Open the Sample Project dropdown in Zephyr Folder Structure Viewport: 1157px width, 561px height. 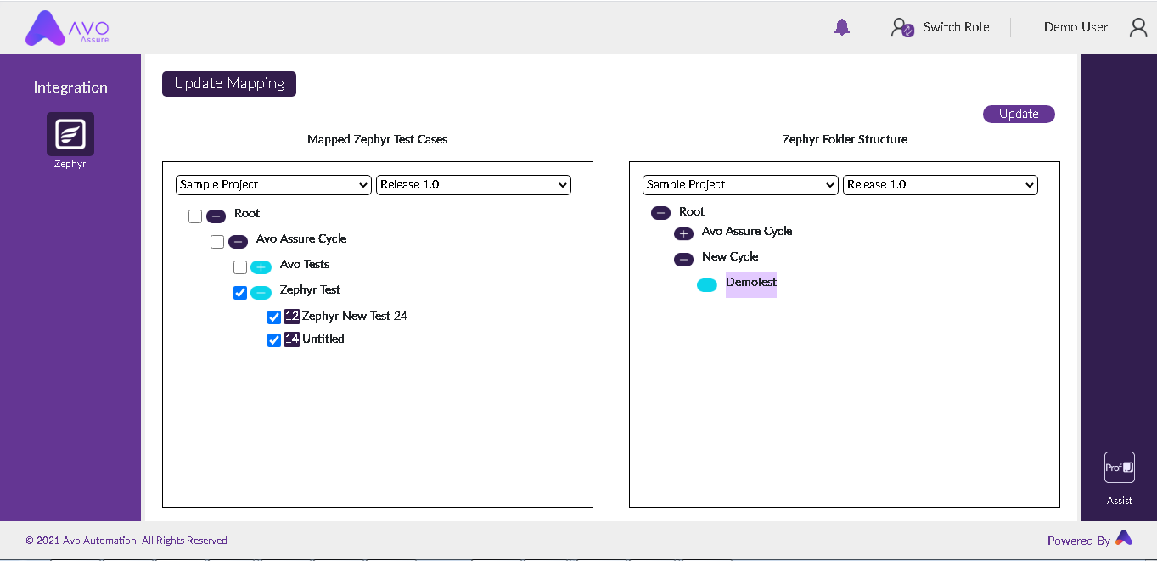[740, 185]
